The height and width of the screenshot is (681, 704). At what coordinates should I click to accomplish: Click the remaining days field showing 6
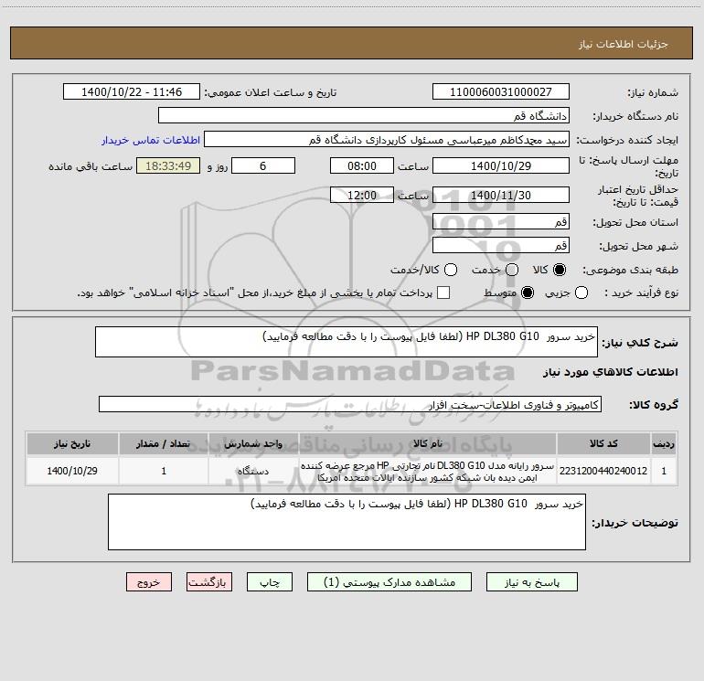click(x=263, y=165)
